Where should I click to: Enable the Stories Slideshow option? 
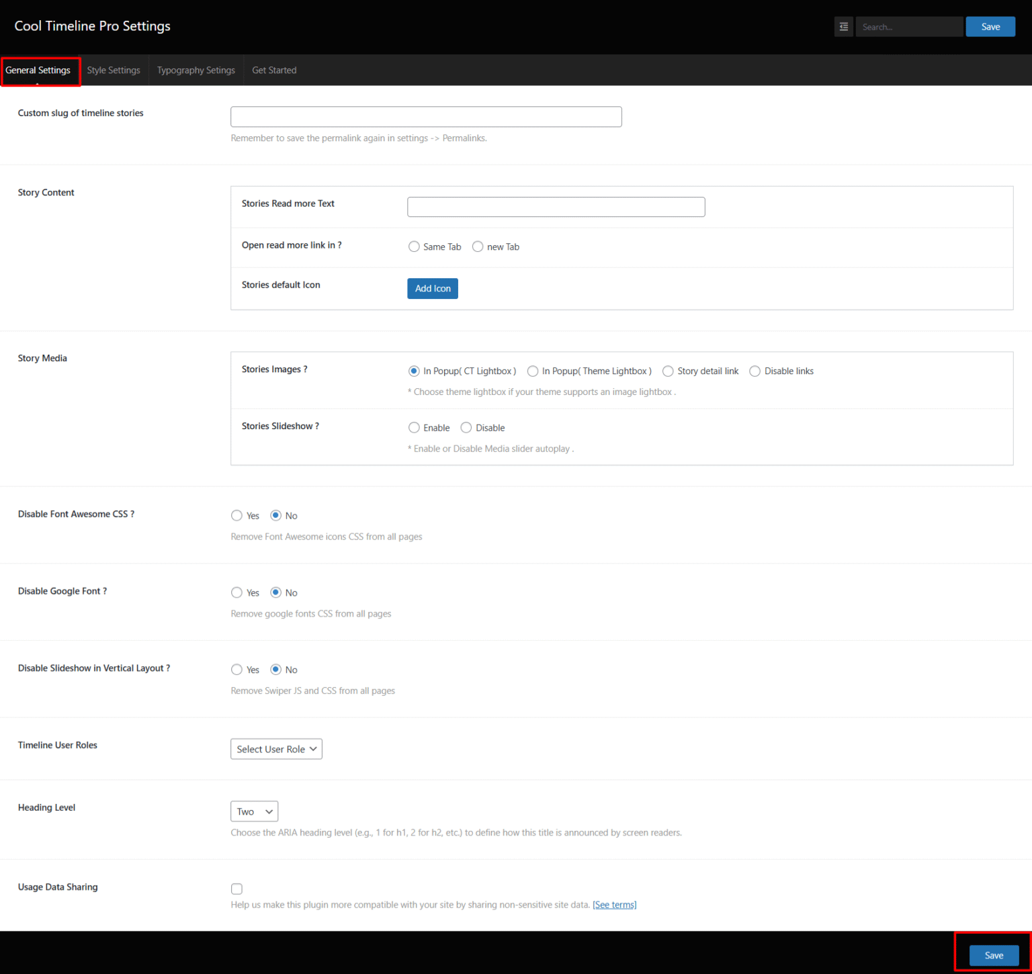point(414,427)
